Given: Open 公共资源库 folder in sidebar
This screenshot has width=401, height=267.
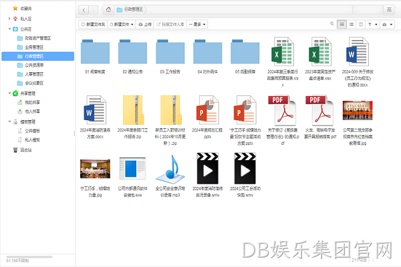Looking at the screenshot, I should tap(31, 65).
